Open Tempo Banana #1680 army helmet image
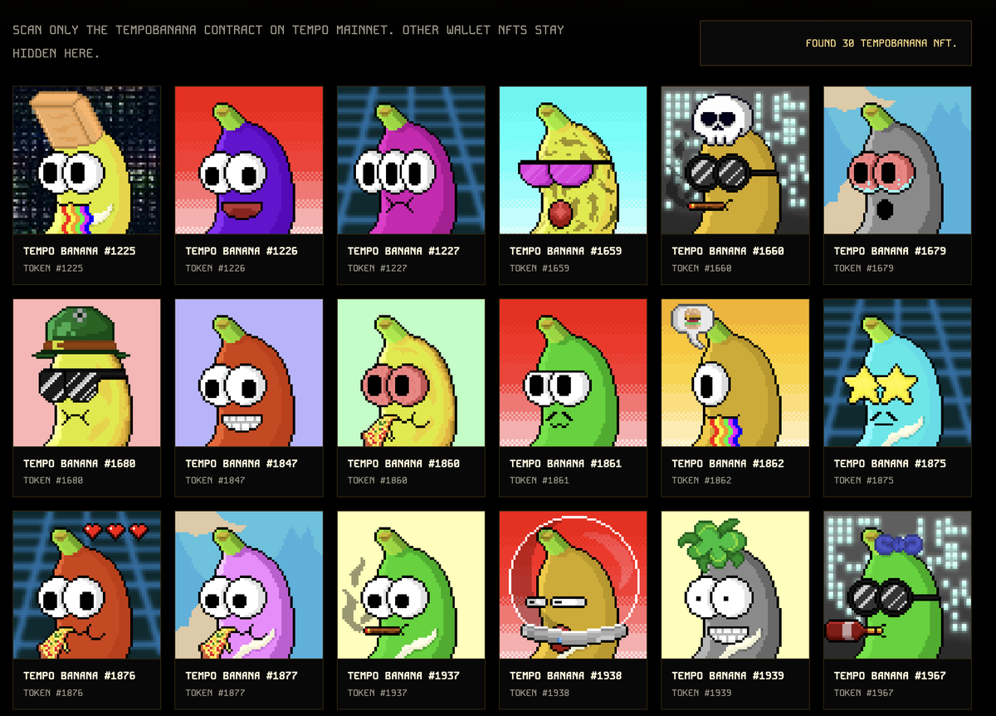 click(87, 373)
